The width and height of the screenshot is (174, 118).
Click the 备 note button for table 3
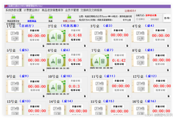coord(127,46)
